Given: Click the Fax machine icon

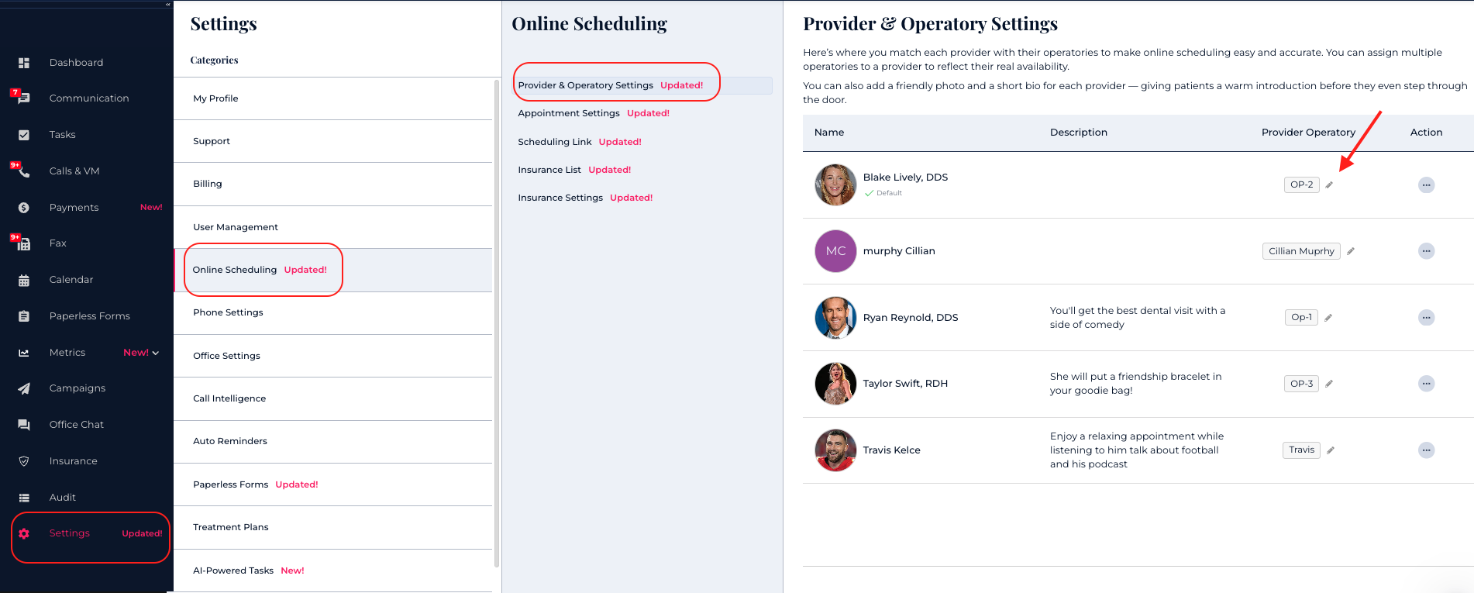Looking at the screenshot, I should (24, 244).
